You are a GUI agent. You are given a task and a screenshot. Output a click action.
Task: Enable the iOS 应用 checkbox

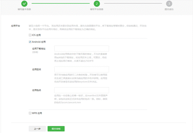pos(30,35)
